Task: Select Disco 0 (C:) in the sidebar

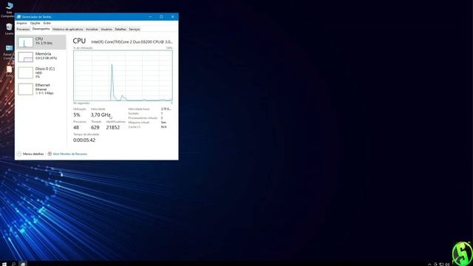Action: (x=41, y=72)
